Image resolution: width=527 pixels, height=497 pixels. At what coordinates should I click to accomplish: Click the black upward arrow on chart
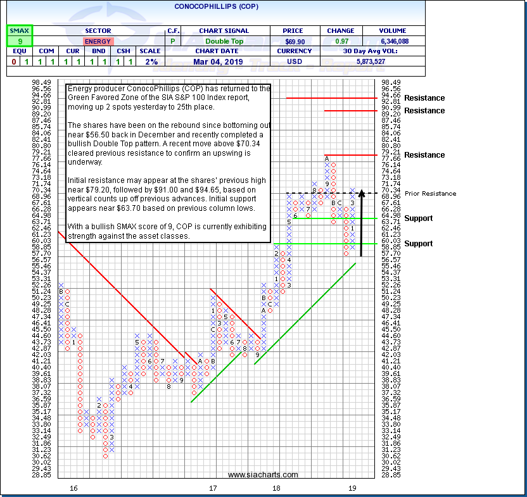click(361, 222)
